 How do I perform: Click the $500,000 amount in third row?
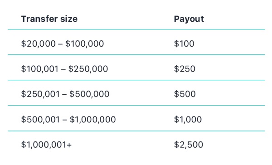coord(89,94)
